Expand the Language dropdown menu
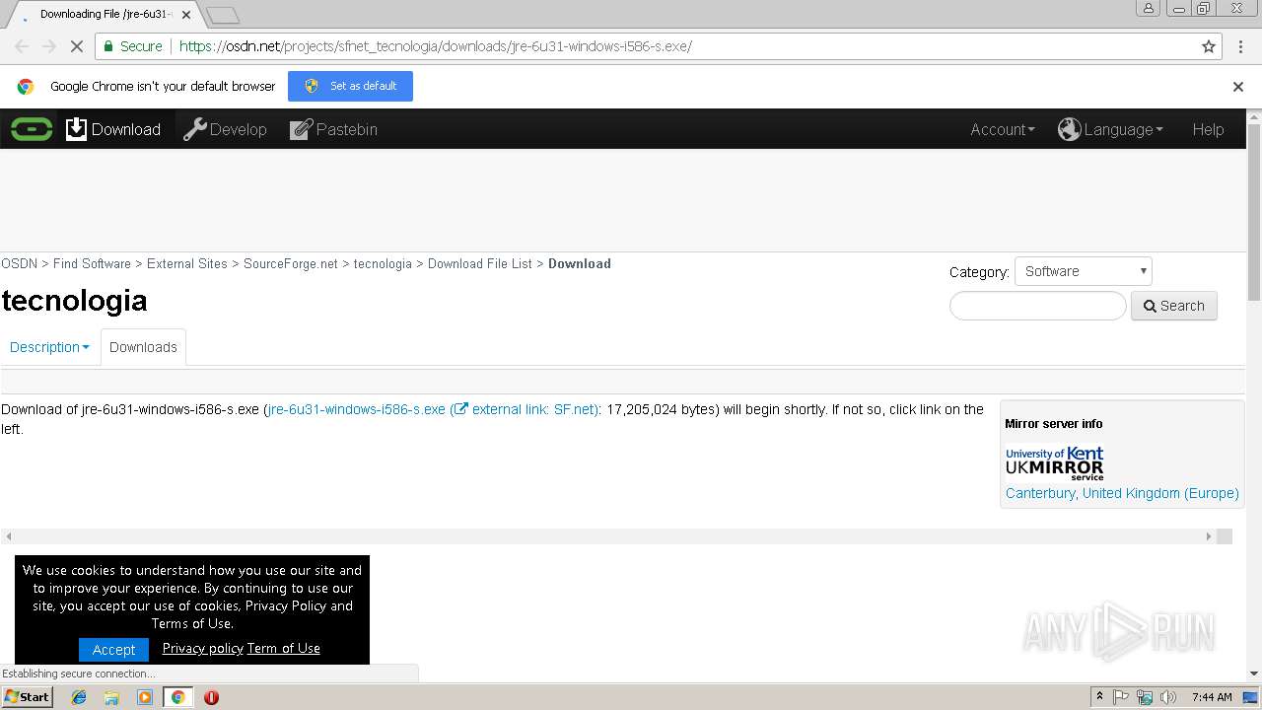Image resolution: width=1262 pixels, height=710 pixels. coord(1110,129)
